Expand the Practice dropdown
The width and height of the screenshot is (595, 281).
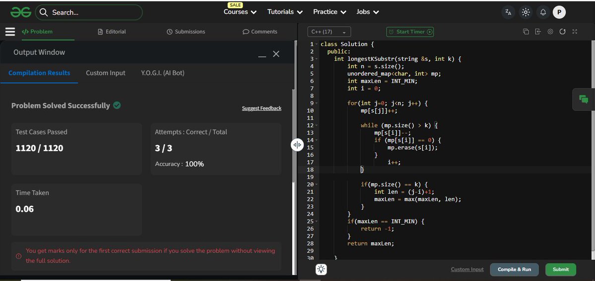330,12
